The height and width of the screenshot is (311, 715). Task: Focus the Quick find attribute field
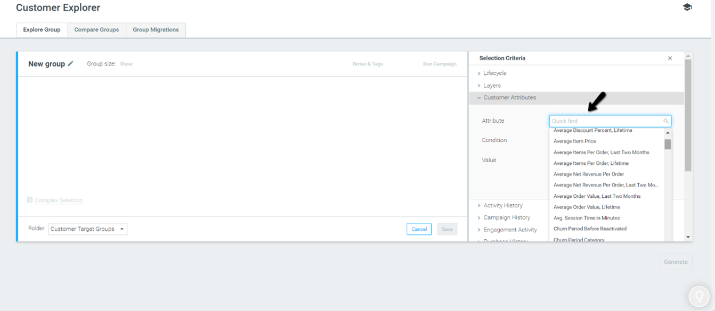(x=610, y=121)
